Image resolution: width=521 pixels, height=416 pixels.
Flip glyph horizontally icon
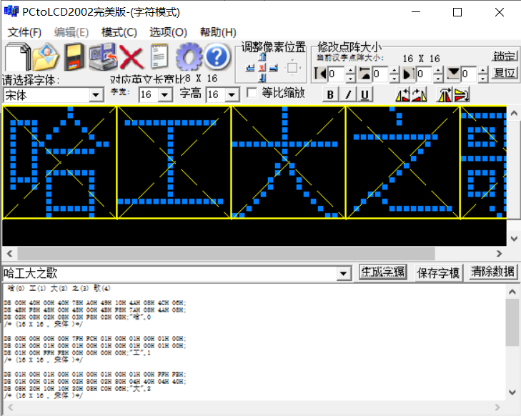445,95
